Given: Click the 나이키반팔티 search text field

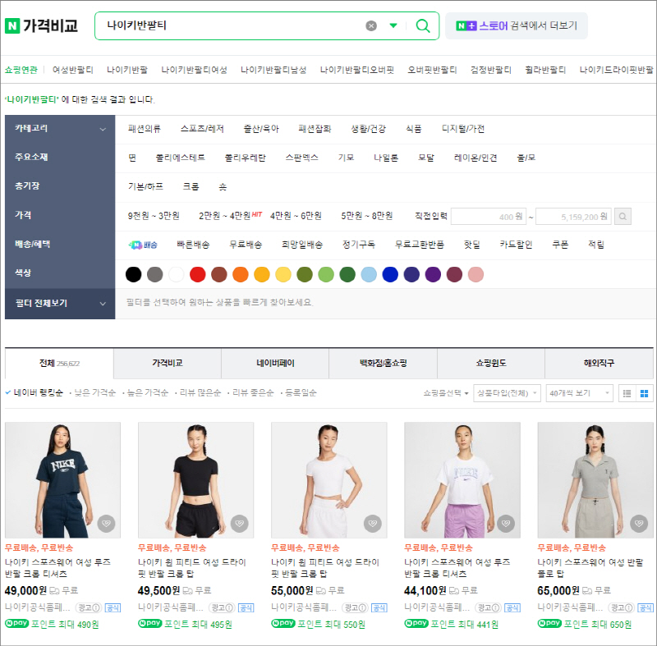Looking at the screenshot, I should click(x=231, y=26).
